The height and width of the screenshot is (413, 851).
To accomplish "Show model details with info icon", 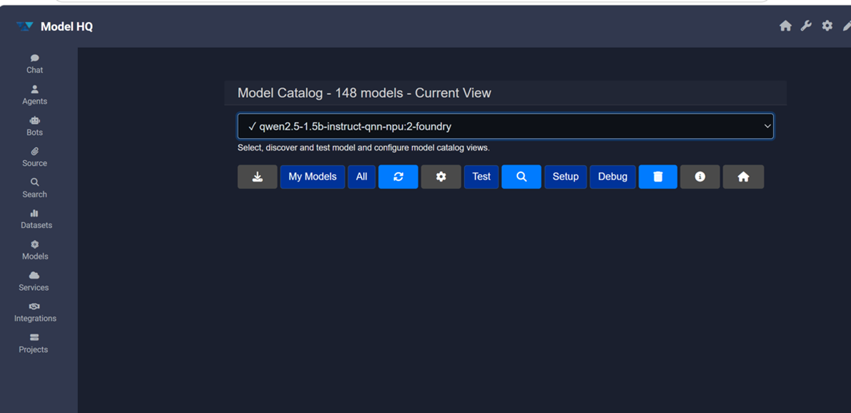I will [x=700, y=177].
